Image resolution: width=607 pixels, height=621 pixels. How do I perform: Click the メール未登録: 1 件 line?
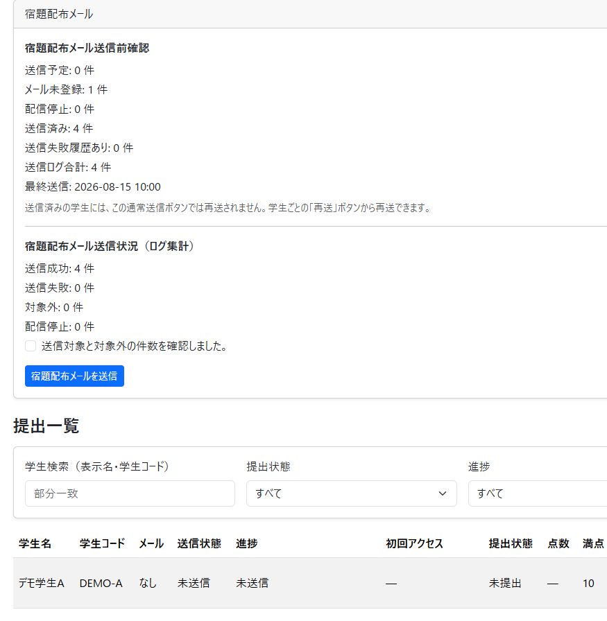(x=66, y=89)
